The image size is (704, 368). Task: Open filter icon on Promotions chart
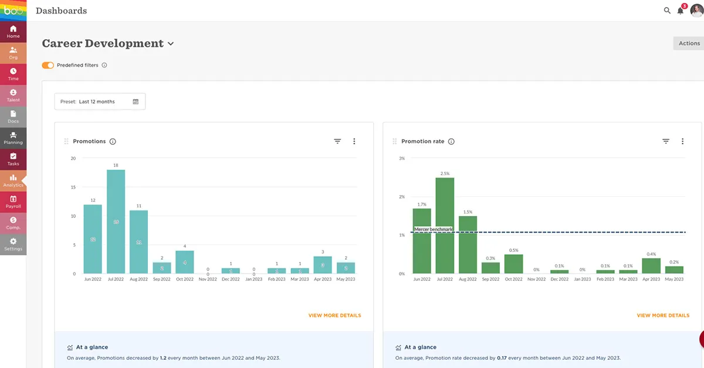337,141
